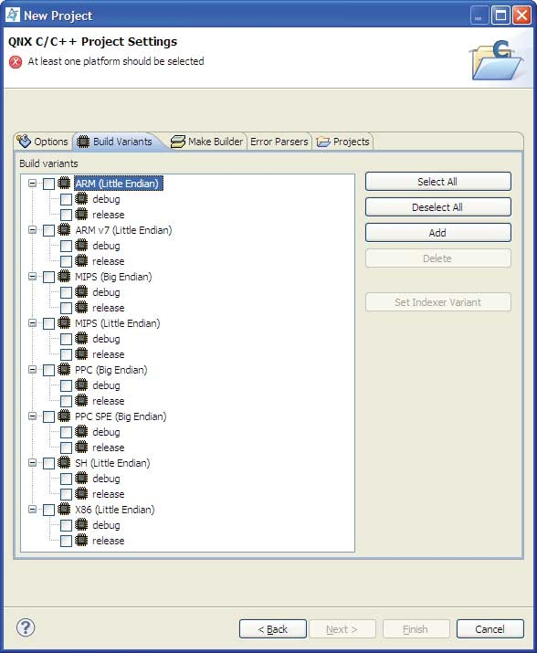Collapse the MIPS (Little Endian) tree node
Viewport: 537px width, 653px height.
pos(32,322)
